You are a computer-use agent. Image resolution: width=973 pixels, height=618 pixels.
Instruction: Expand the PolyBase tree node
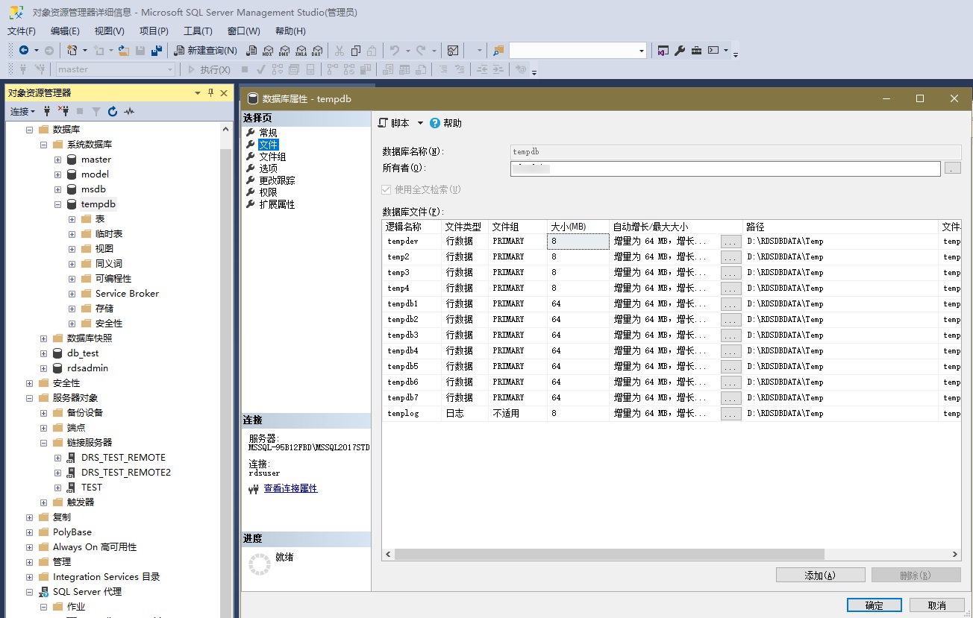pos(30,532)
